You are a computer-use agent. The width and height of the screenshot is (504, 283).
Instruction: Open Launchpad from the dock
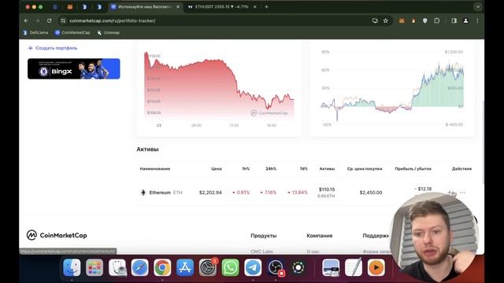(94, 267)
